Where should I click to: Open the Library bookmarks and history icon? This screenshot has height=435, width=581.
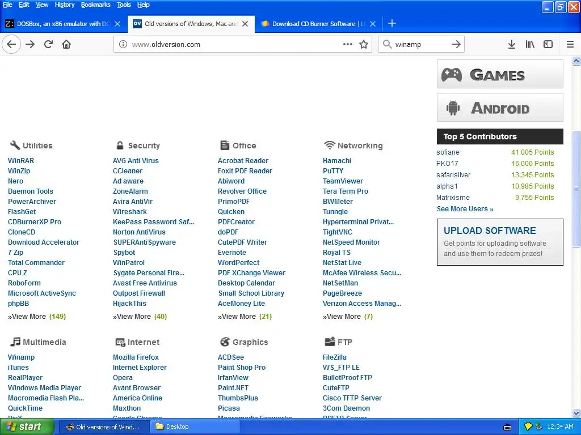pos(530,44)
